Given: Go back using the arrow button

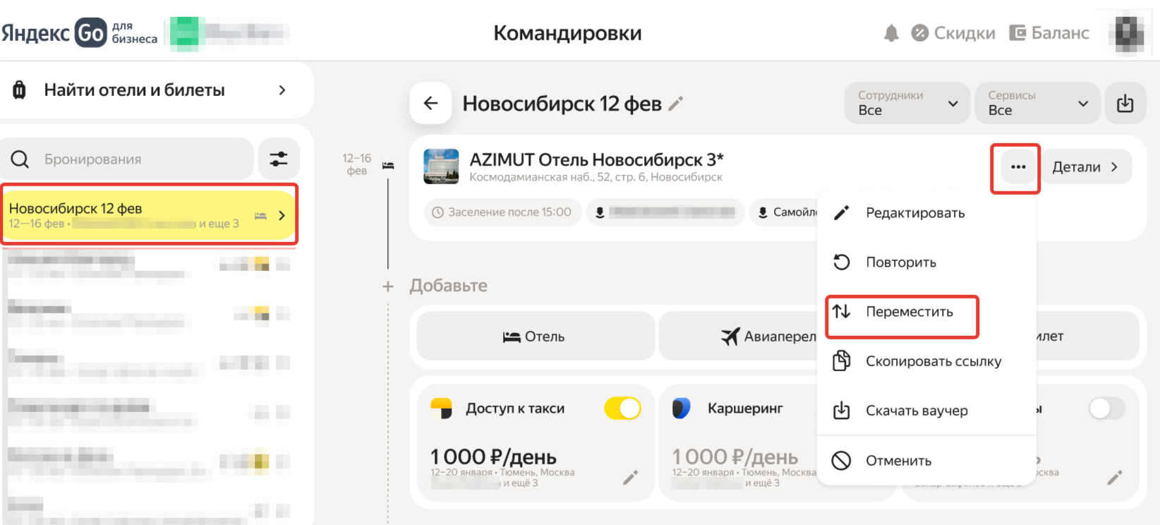Looking at the screenshot, I should 430,103.
